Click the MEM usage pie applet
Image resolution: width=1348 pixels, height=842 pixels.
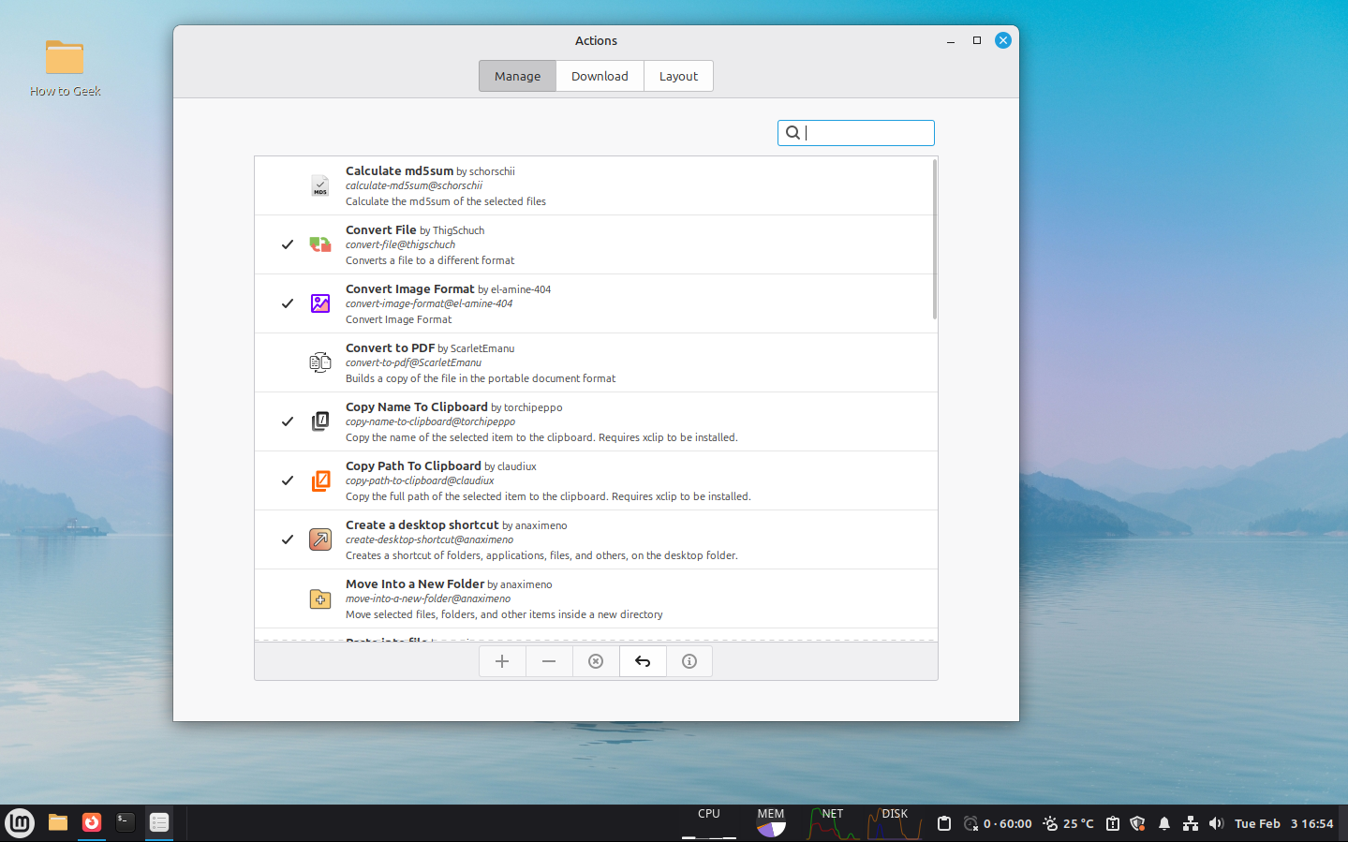[771, 823]
